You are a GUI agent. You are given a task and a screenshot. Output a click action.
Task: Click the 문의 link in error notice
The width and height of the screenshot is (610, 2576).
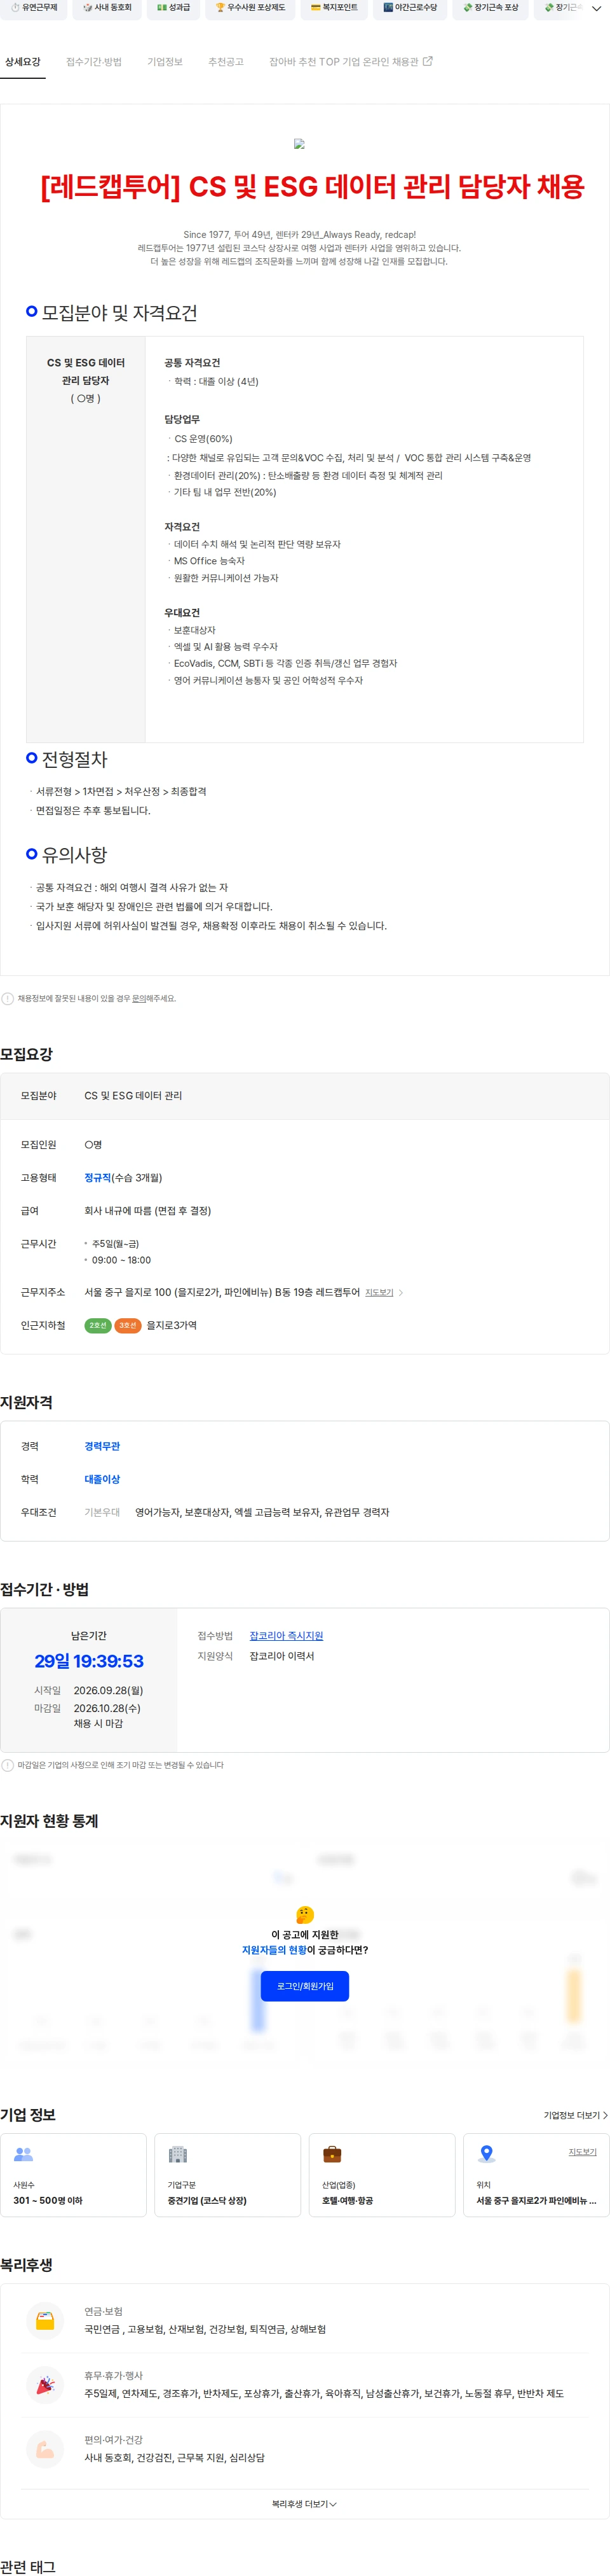(139, 998)
